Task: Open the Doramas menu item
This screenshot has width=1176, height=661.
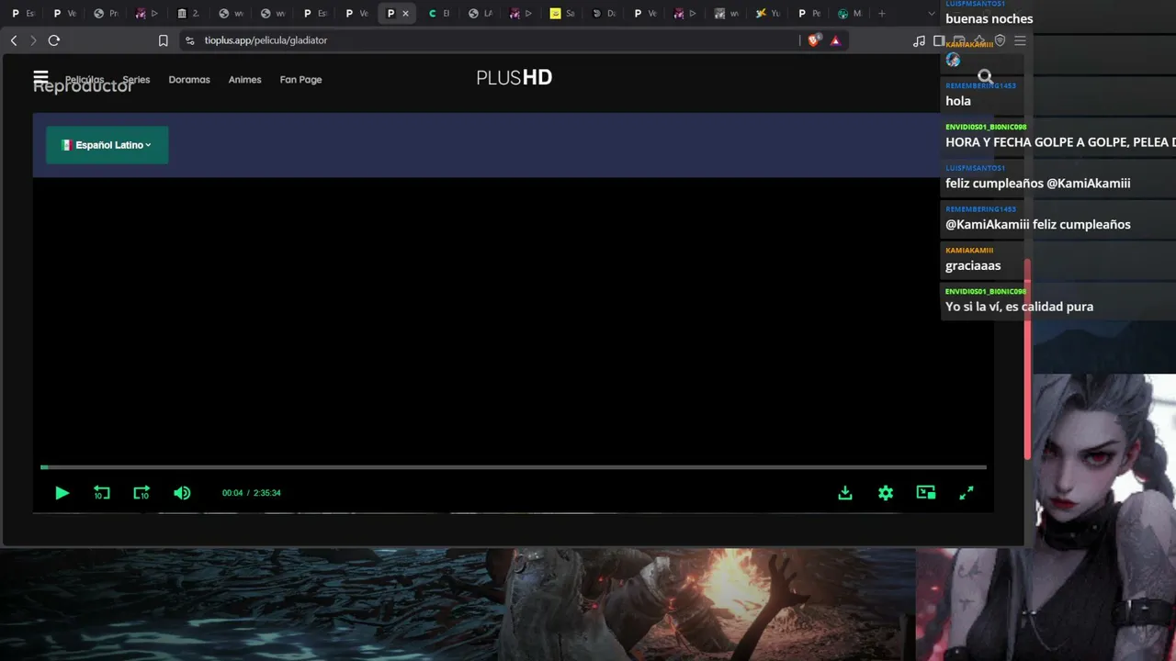Action: coord(189,80)
